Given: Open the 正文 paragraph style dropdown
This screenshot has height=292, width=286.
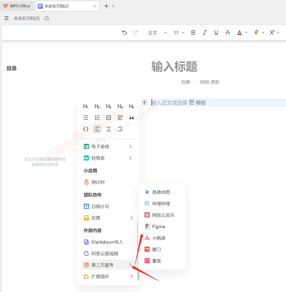Looking at the screenshot, I should (x=157, y=33).
